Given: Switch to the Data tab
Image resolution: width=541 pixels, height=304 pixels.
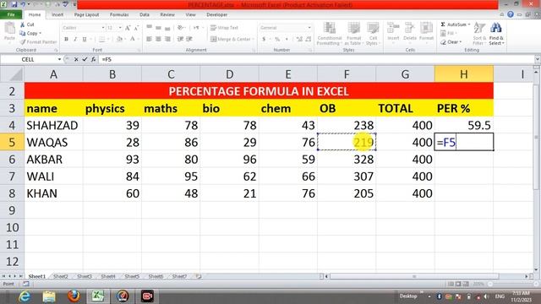Looking at the screenshot, I should click(x=145, y=14).
